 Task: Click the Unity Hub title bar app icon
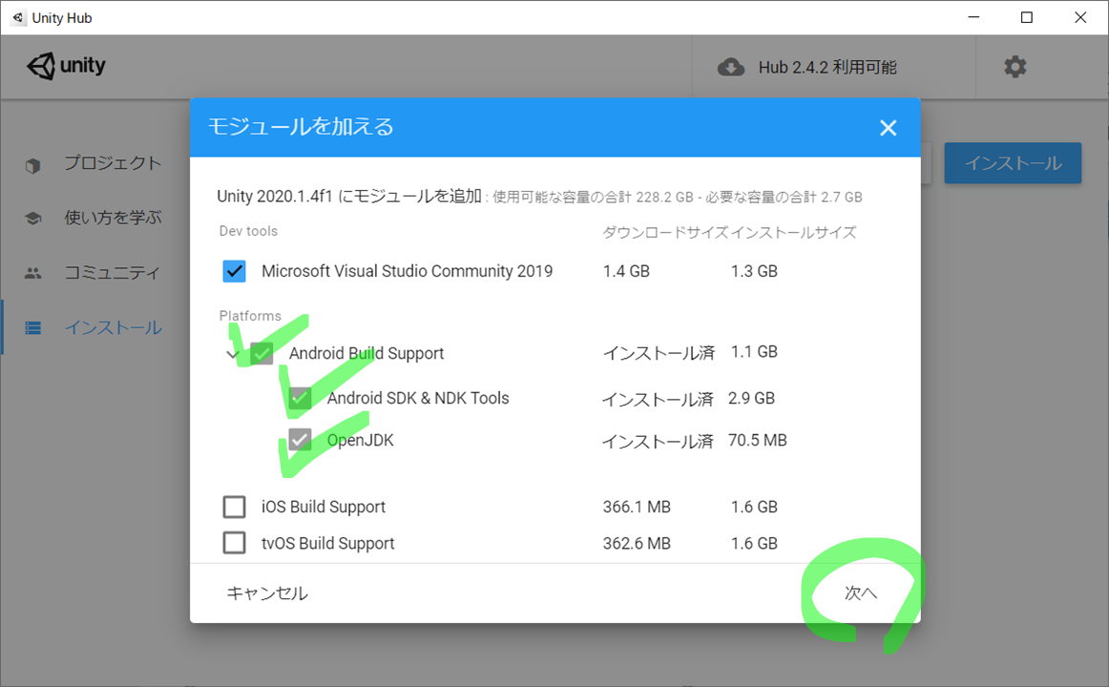(18, 18)
